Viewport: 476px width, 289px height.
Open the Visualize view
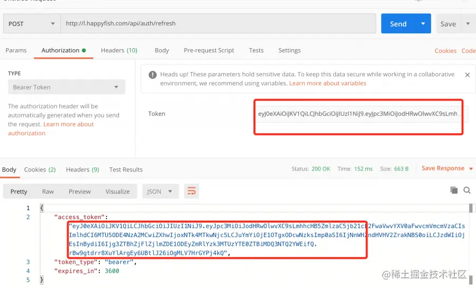(117, 192)
